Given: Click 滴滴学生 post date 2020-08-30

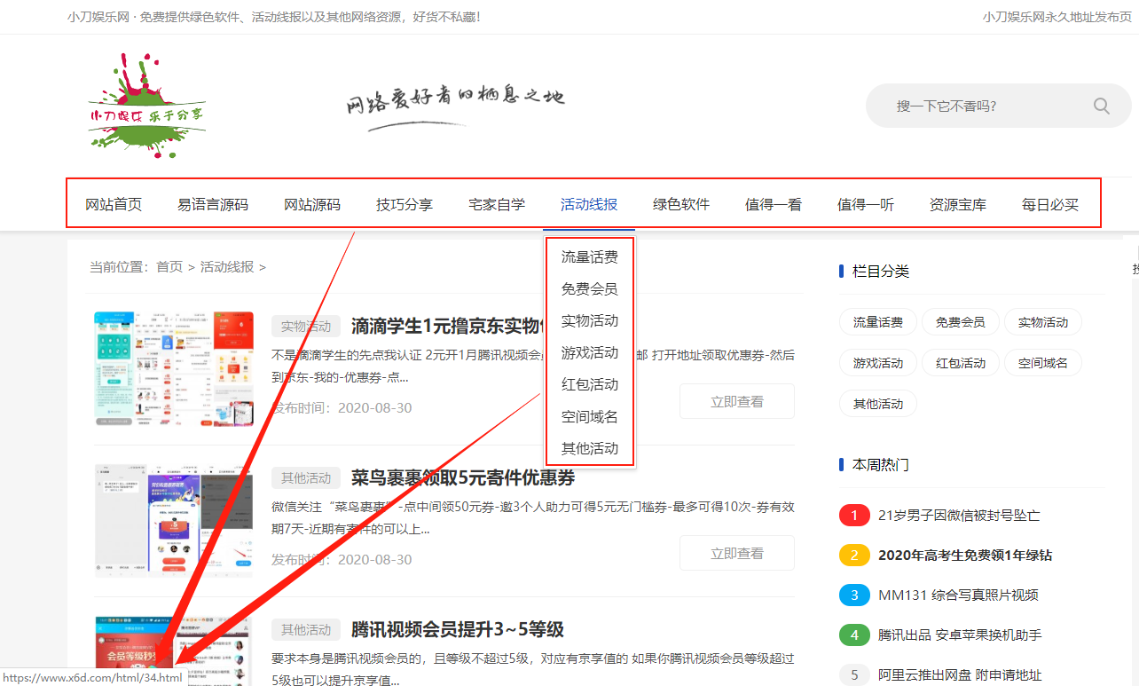Looking at the screenshot, I should click(x=375, y=408).
